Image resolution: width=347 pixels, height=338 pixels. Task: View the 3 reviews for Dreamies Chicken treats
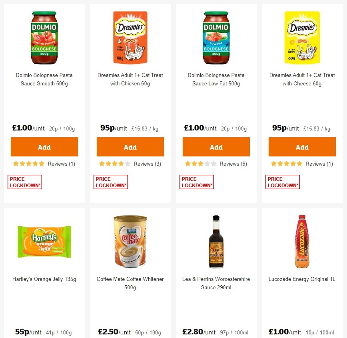147,164
